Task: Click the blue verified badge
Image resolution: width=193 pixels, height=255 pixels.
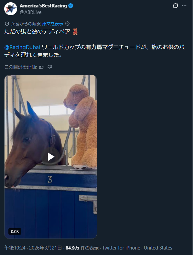Action: click(x=70, y=6)
